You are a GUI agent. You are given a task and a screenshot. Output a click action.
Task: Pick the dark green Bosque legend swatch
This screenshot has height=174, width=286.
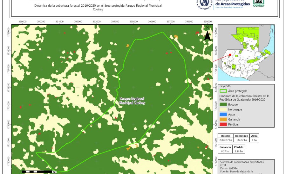[x=223, y=104]
